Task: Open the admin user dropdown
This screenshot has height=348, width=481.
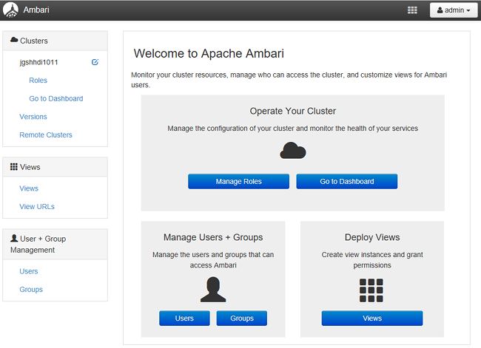Action: (x=453, y=10)
